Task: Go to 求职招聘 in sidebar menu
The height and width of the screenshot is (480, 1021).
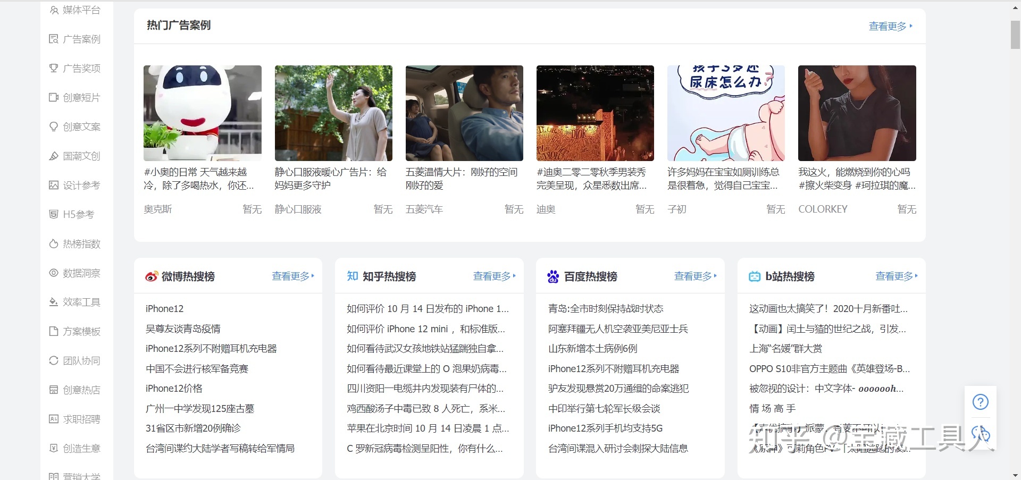Action: click(x=81, y=419)
